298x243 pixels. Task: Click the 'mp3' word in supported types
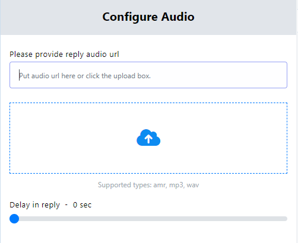176,186
